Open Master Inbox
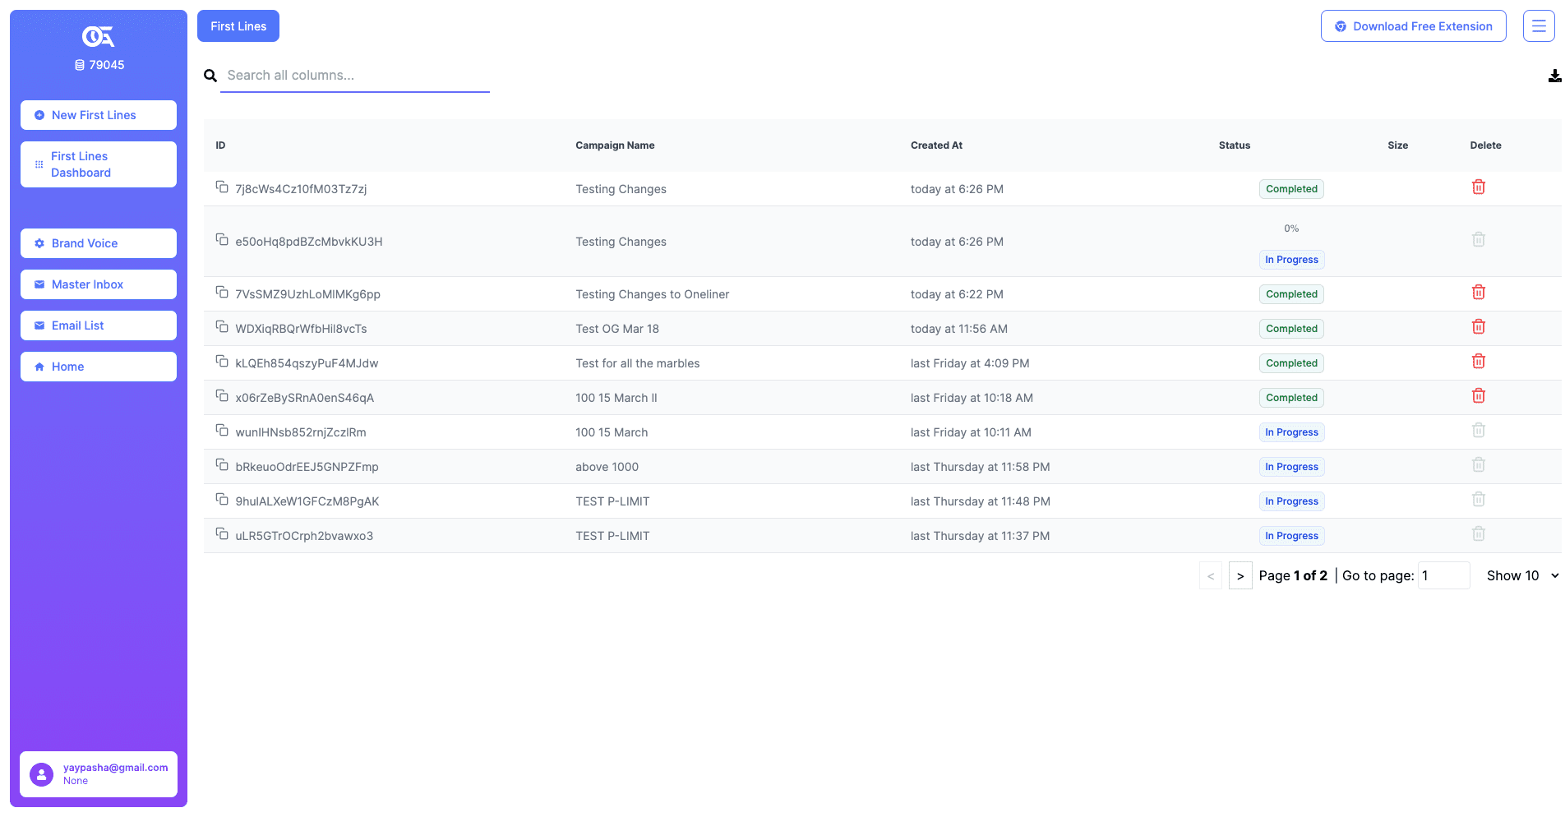 coord(99,284)
